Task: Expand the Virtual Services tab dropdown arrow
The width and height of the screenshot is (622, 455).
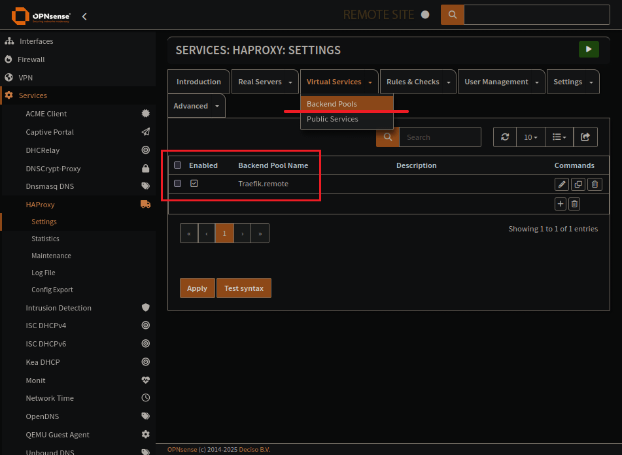Action: coord(370,82)
